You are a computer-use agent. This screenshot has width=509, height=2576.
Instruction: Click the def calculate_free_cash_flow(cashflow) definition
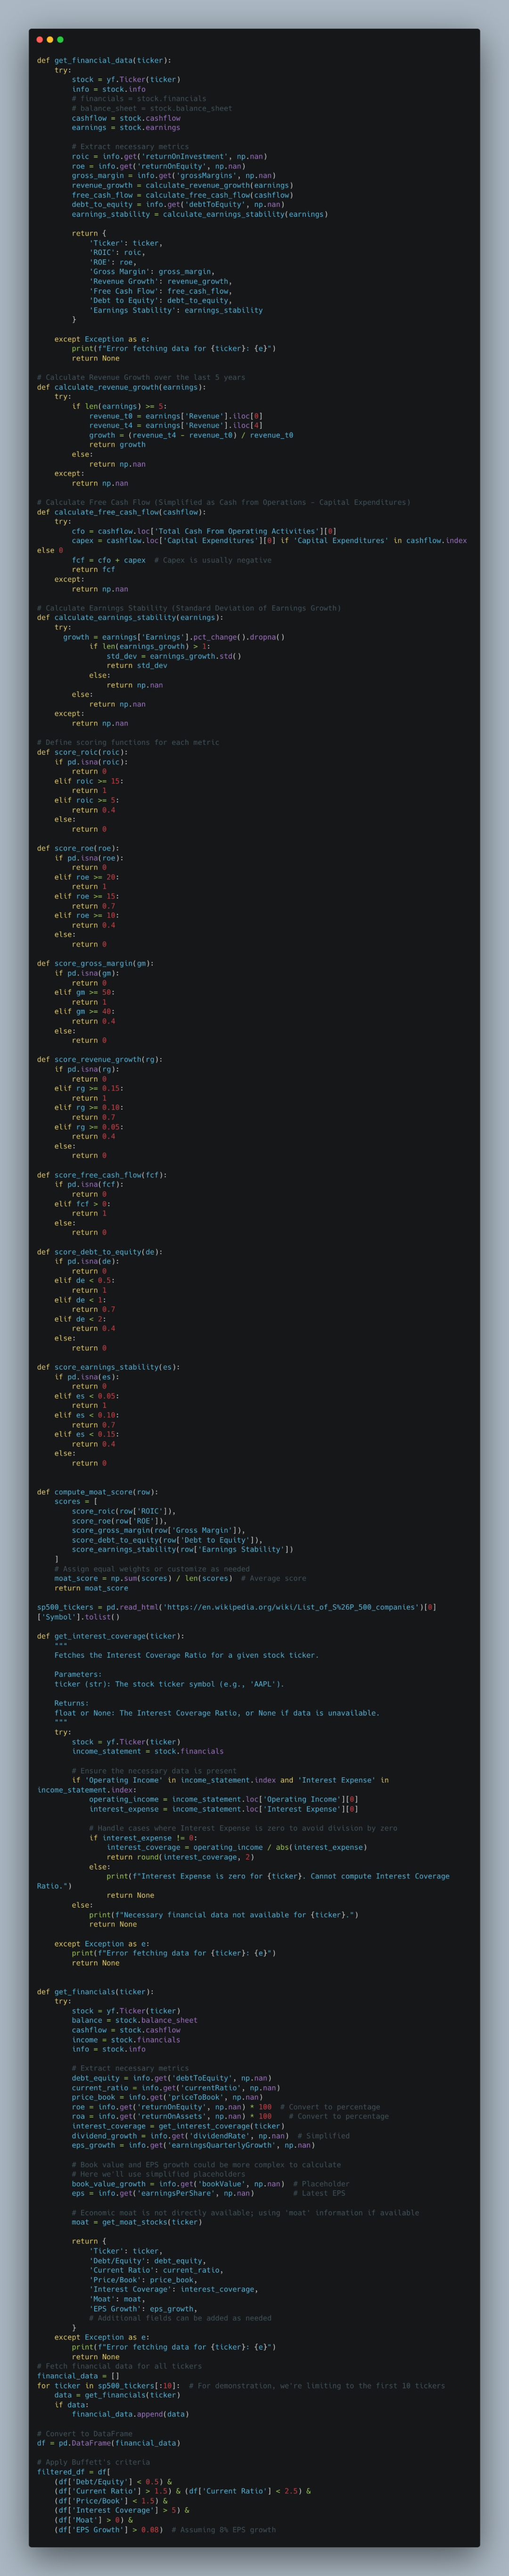(x=123, y=512)
